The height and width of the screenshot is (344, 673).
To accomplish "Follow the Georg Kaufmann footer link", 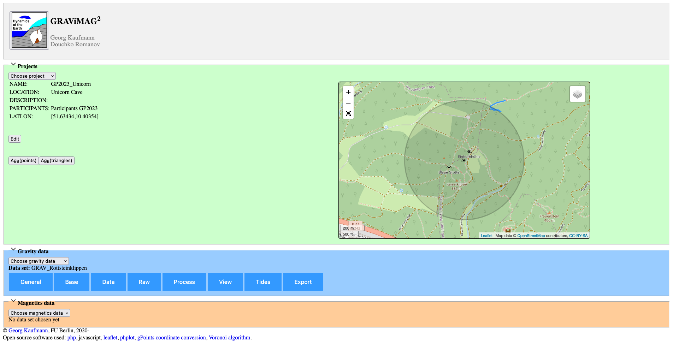I will point(28,331).
